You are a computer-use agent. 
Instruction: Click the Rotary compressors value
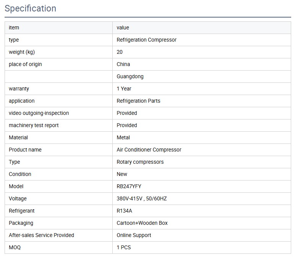point(140,162)
